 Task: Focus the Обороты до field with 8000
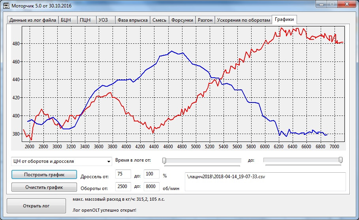(x=151, y=186)
